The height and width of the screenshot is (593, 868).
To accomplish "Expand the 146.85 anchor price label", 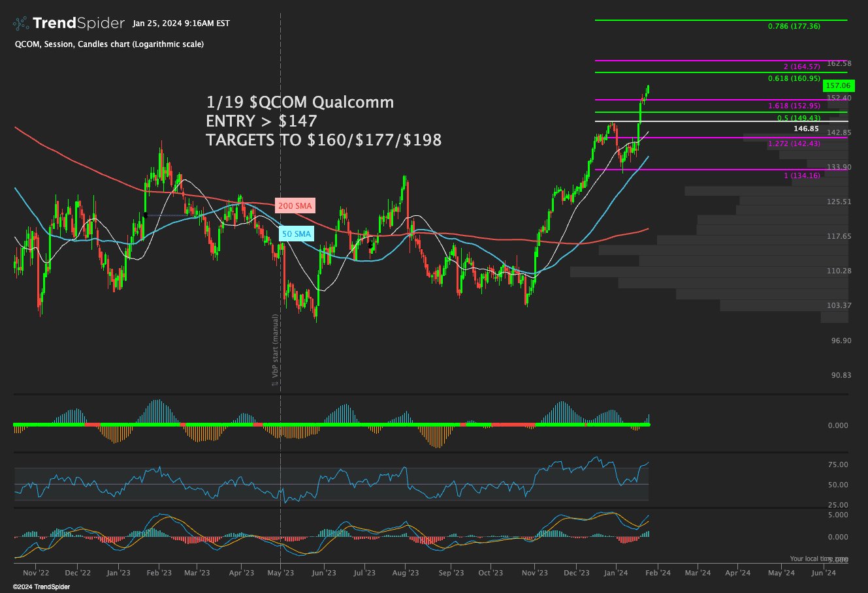I will tap(807, 129).
